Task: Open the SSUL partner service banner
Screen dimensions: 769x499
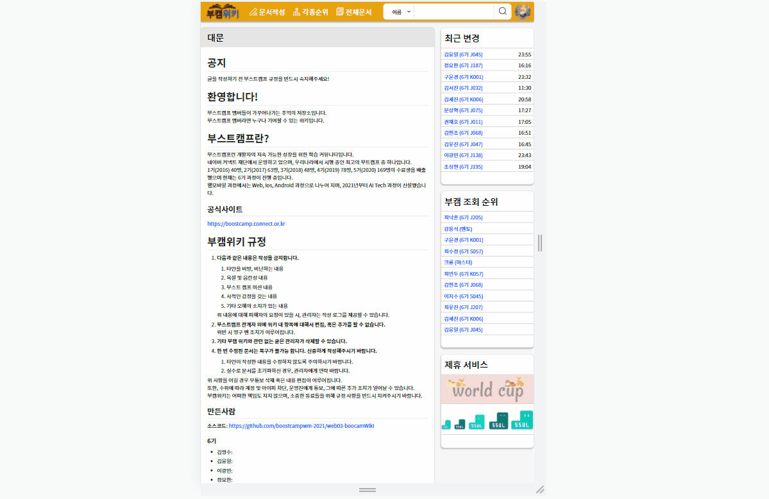Action: click(x=487, y=420)
